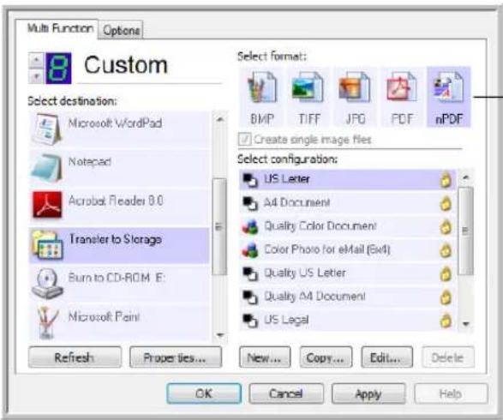Click the color icon beside Color Photo for eMail

pyautogui.click(x=250, y=250)
